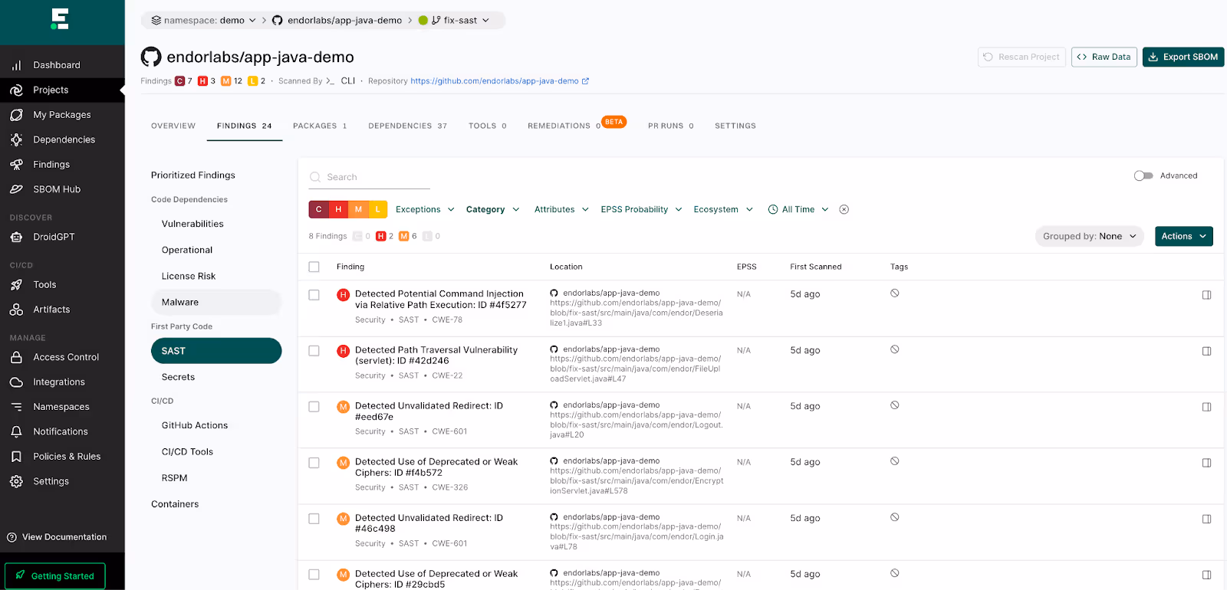The image size is (1227, 590).
Task: Open the Attributes filter dropdown
Action: 561,209
